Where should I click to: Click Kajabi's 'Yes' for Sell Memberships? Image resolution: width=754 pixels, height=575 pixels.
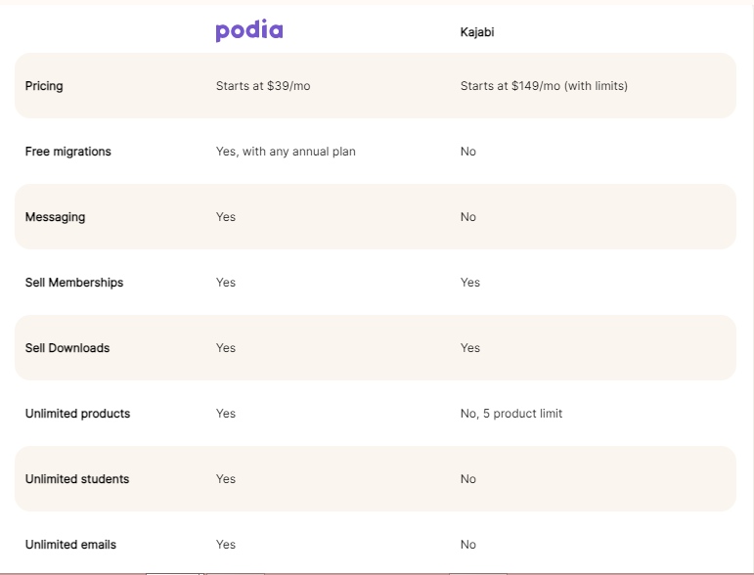click(x=469, y=283)
